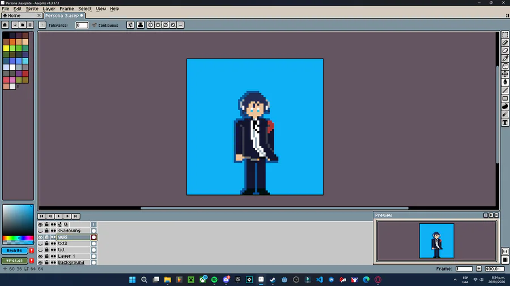Center the Preview window view
The image size is (510, 286).
tap(486, 215)
